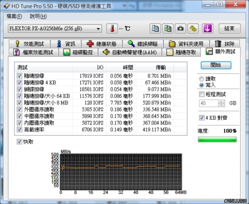Click the 開始 start button
249x204 pixels.
coord(216,65)
